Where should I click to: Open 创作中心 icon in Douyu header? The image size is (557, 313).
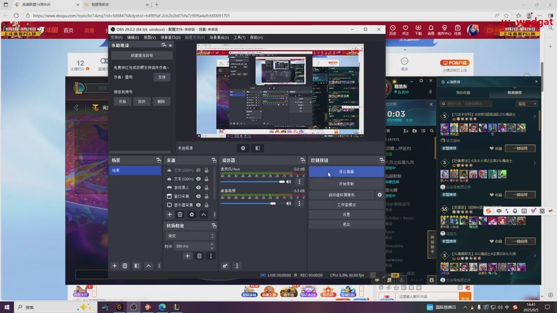point(444,30)
